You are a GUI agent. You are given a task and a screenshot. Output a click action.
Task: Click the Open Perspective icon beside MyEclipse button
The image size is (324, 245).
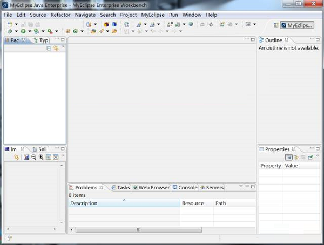click(276, 25)
